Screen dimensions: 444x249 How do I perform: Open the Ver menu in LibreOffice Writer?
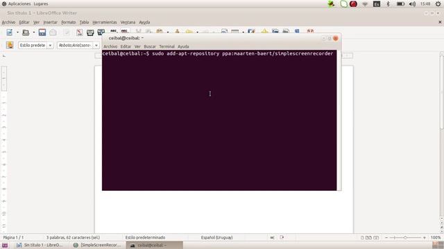(x=36, y=22)
